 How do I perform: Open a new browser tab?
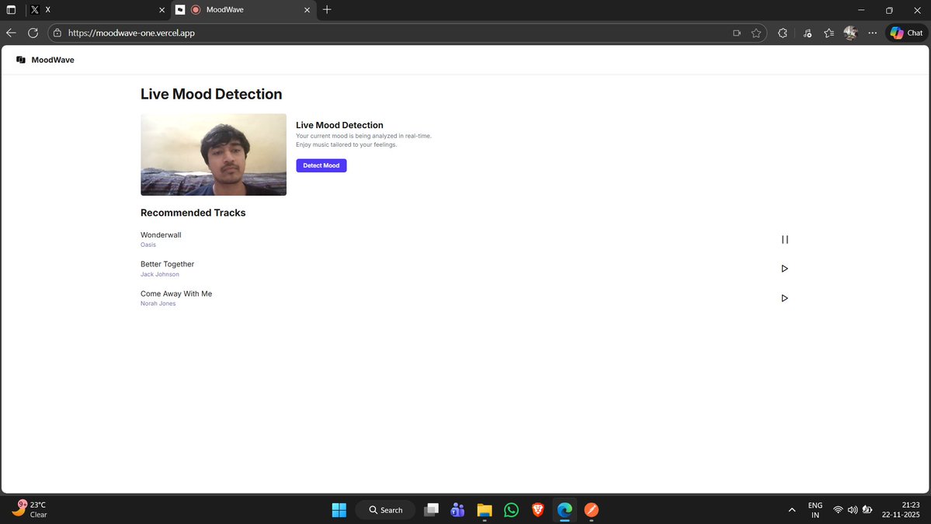tap(326, 10)
